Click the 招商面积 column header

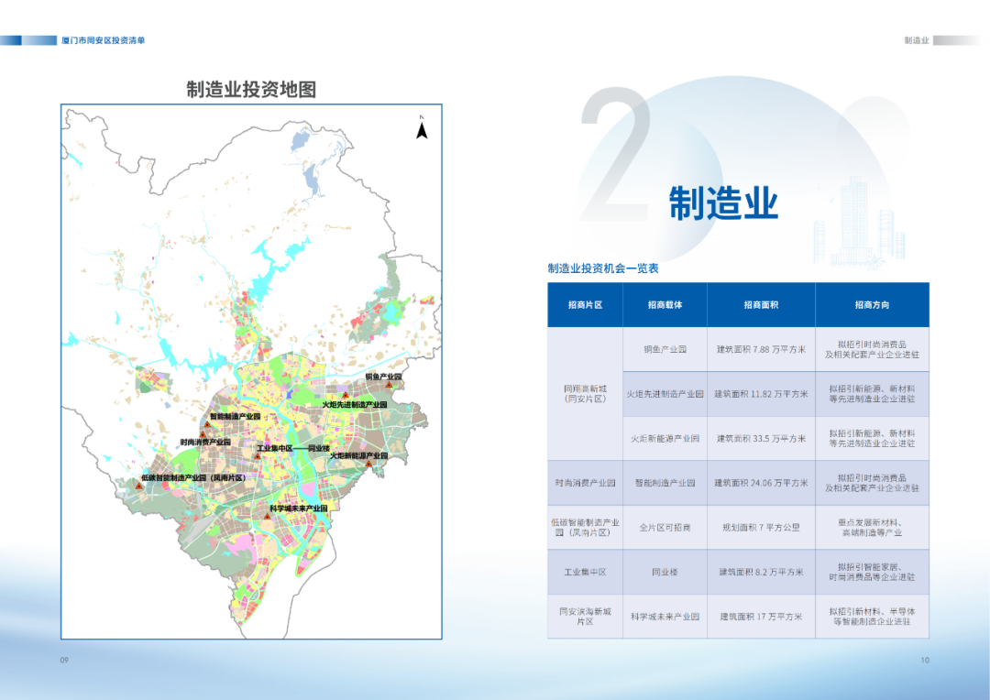pyautogui.click(x=763, y=304)
